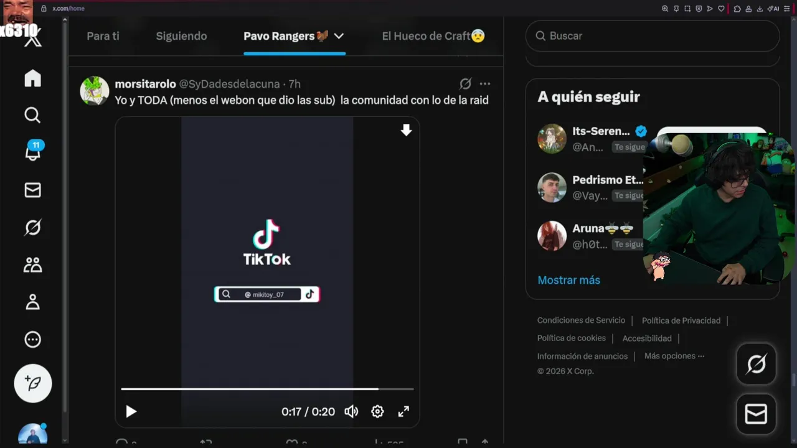Viewport: 797px width, 448px height.
Task: Click Its-Seren avatar picture
Action: [x=552, y=139]
